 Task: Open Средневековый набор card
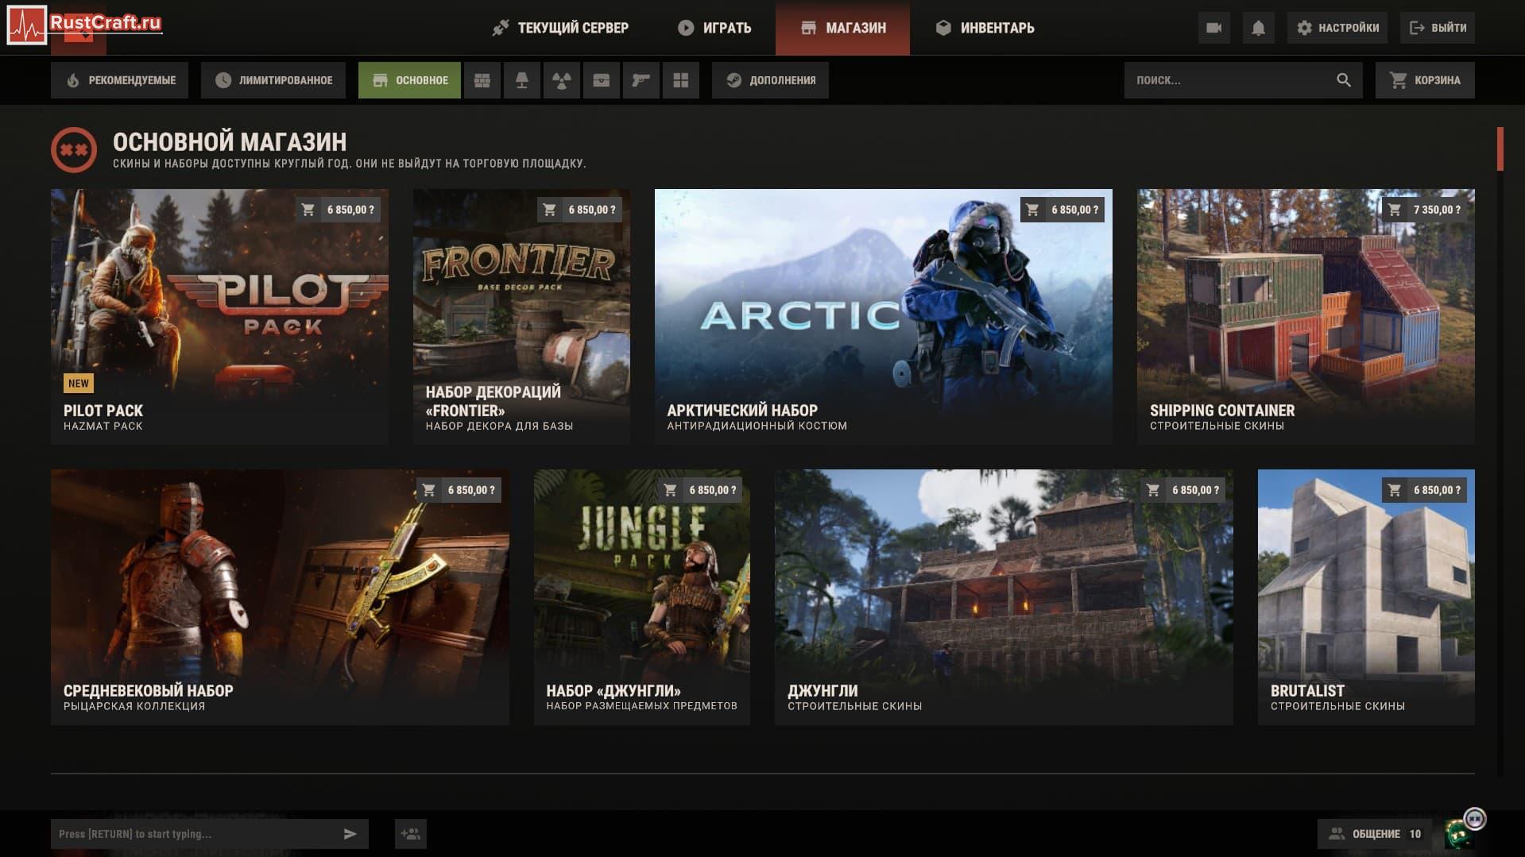coord(280,597)
